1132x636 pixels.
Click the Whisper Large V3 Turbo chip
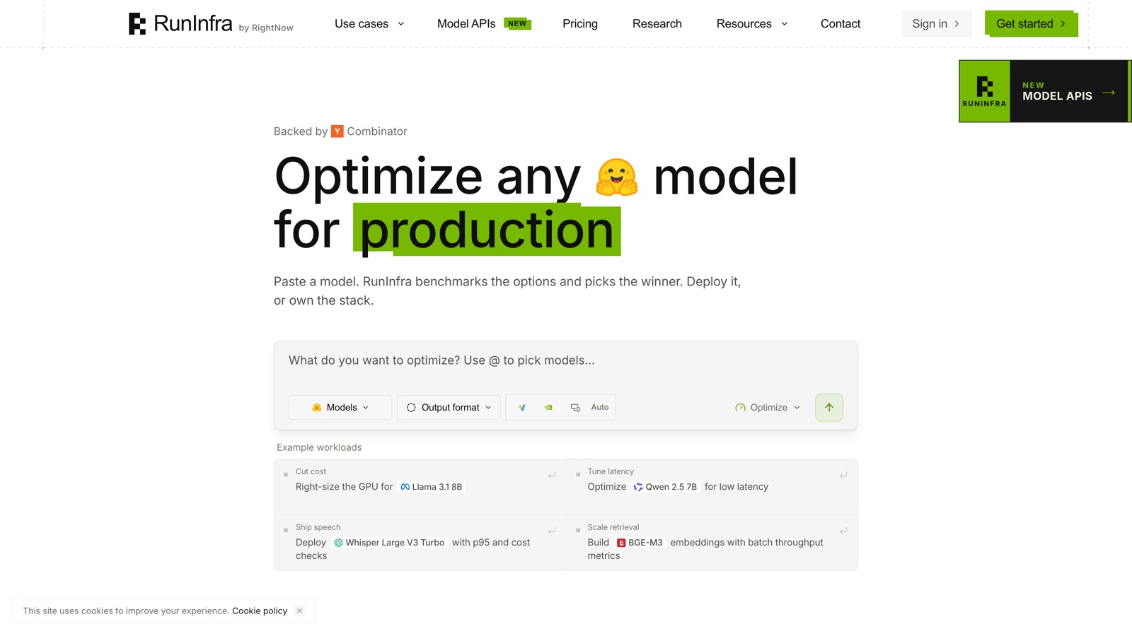click(x=389, y=543)
